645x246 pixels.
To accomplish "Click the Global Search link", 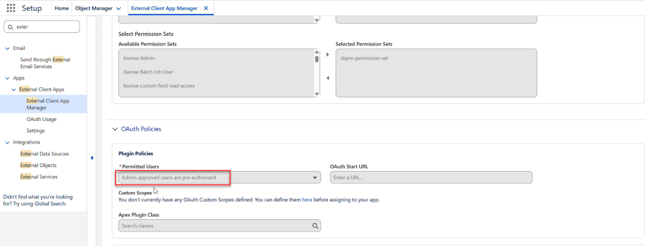I will click(x=50, y=204).
